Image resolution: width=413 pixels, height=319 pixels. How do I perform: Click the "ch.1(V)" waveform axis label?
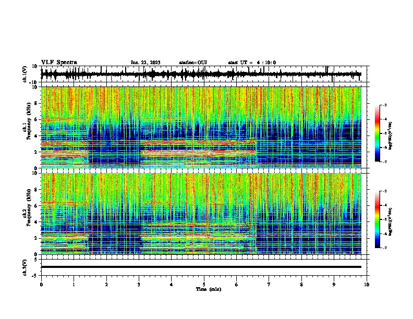coord(25,74)
